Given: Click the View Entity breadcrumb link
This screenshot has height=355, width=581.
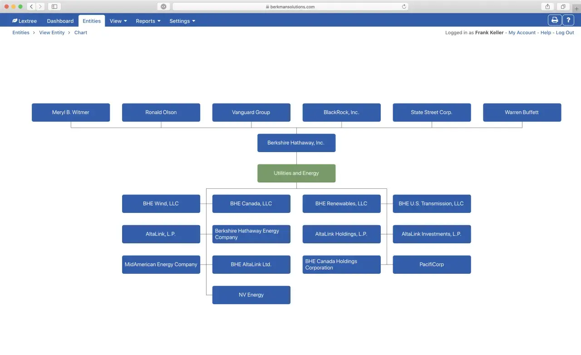Looking at the screenshot, I should pyautogui.click(x=52, y=33).
